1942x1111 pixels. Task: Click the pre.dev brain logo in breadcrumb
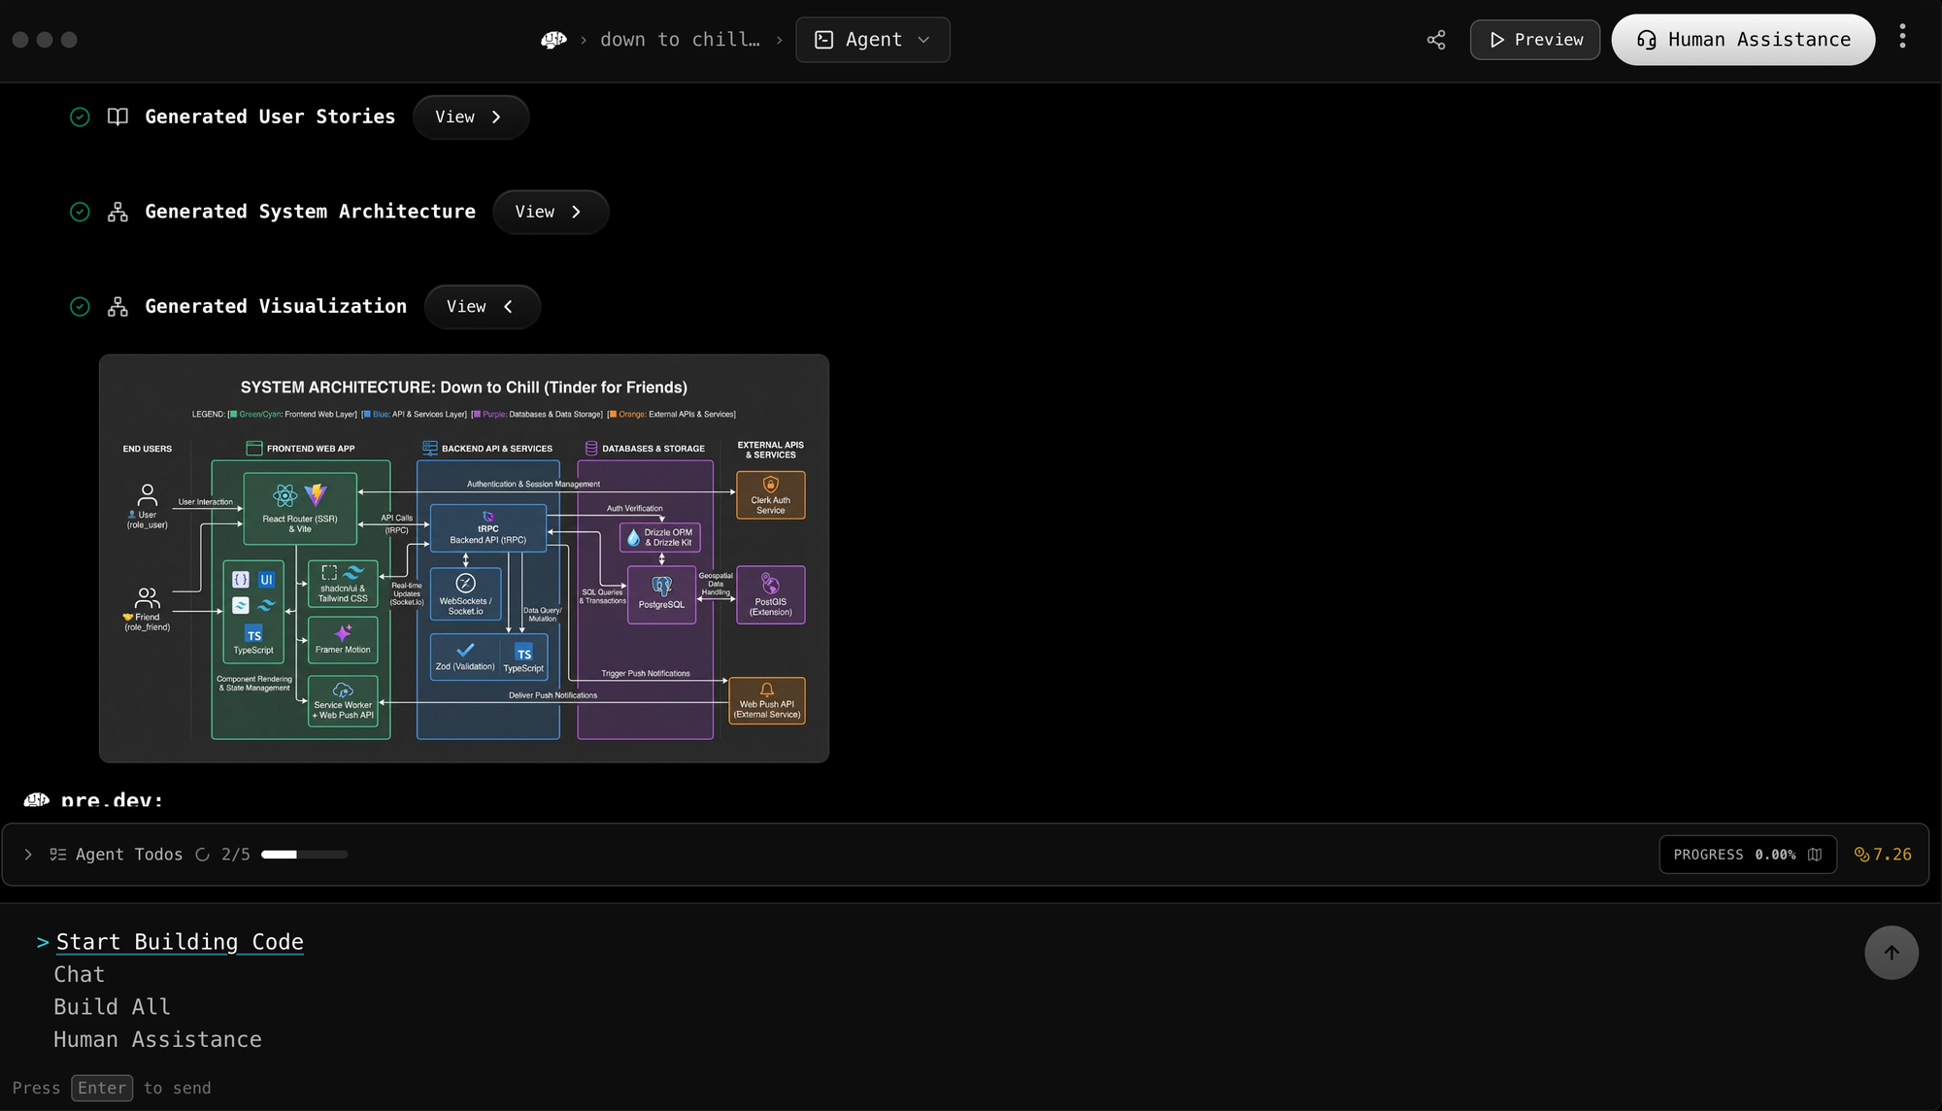(x=553, y=40)
